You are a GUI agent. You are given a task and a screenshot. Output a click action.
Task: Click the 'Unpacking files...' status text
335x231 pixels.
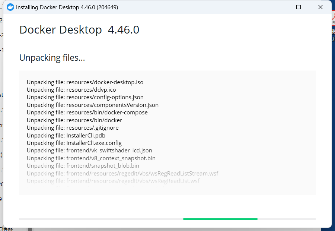click(52, 58)
